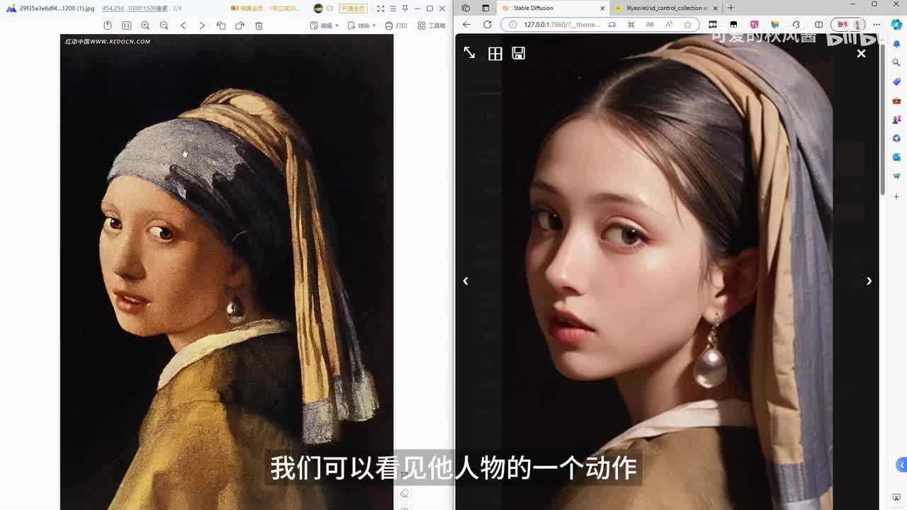Show image at actual 1:1 size
907x510 pixels.
[126, 25]
